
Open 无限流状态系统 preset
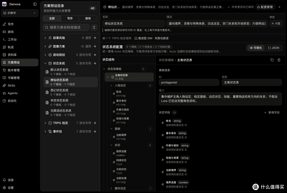click(71, 113)
